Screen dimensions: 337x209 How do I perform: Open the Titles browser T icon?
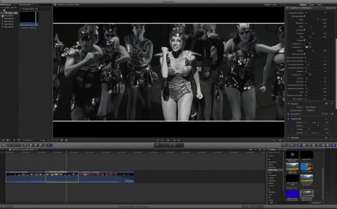point(318,146)
